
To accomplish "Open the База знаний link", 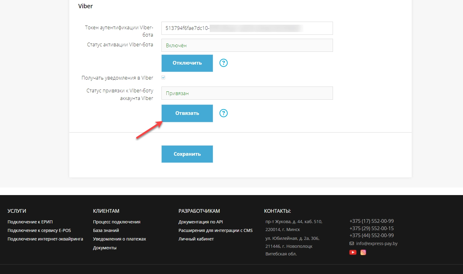I will [x=106, y=230].
